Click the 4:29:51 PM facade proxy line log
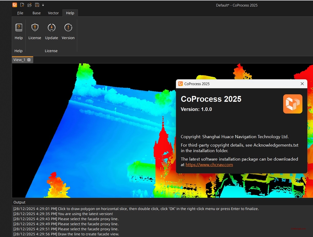Screen dimensions: 313x237 pos(66,229)
